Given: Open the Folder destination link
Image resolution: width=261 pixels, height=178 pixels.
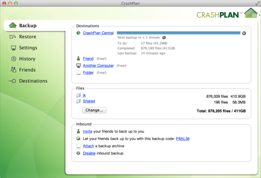Looking at the screenshot, I should 88,73.
